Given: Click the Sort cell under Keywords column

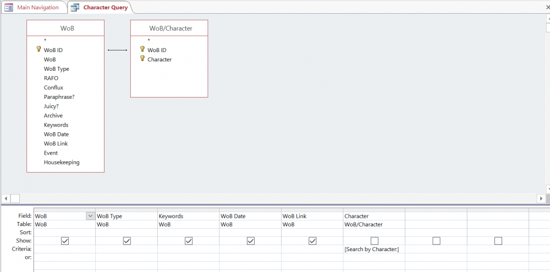Looking at the screenshot, I should pyautogui.click(x=188, y=233).
